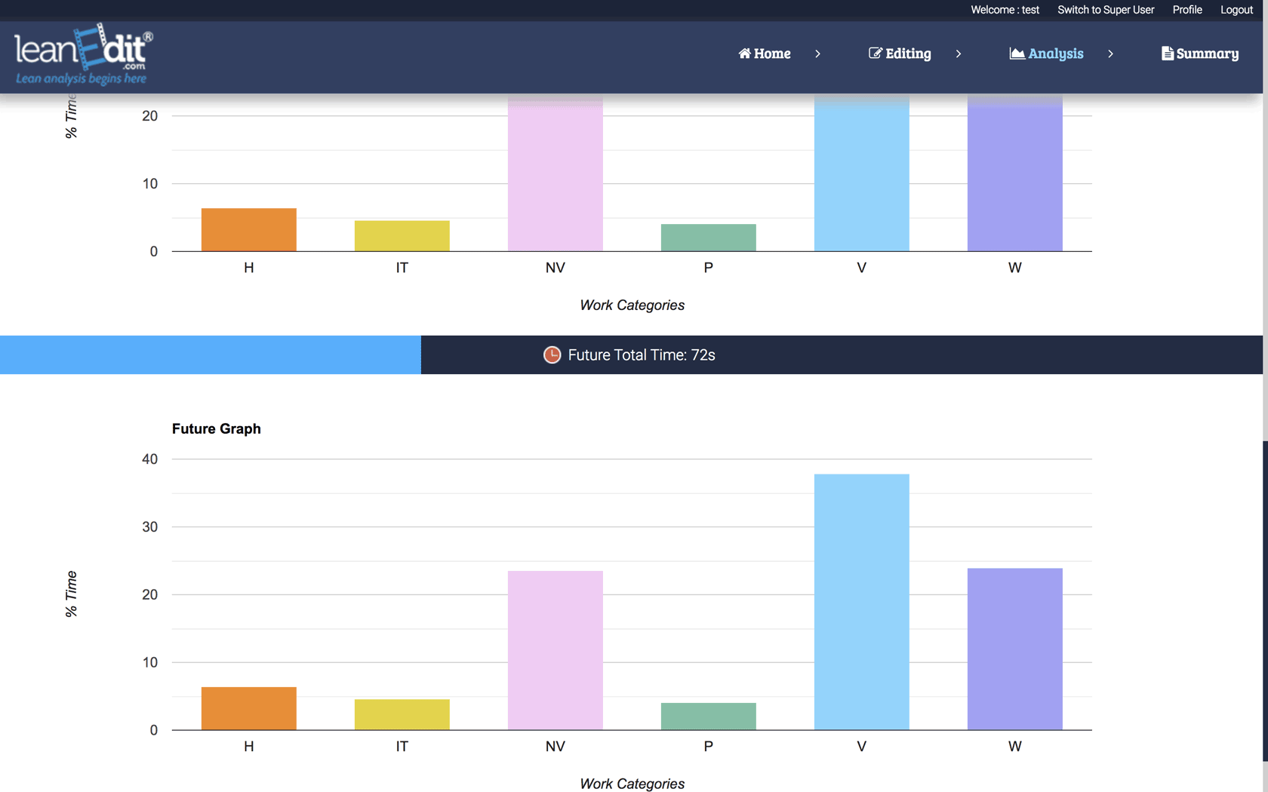Click the NV axis label in Future Graph
The width and height of the screenshot is (1268, 792).
coord(556,746)
